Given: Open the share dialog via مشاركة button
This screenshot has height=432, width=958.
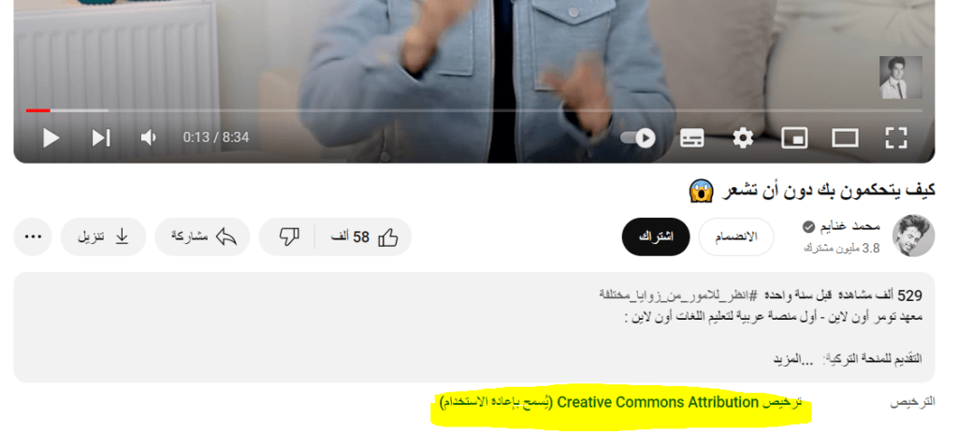Looking at the screenshot, I should click(x=203, y=237).
